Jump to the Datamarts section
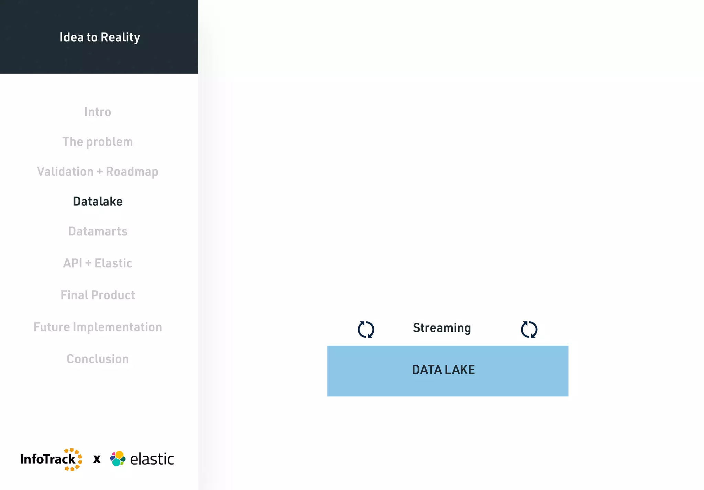This screenshot has width=704, height=490. click(98, 231)
